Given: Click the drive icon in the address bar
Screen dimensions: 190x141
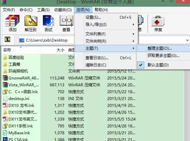Looking at the screenshot, I should pos(22,40).
